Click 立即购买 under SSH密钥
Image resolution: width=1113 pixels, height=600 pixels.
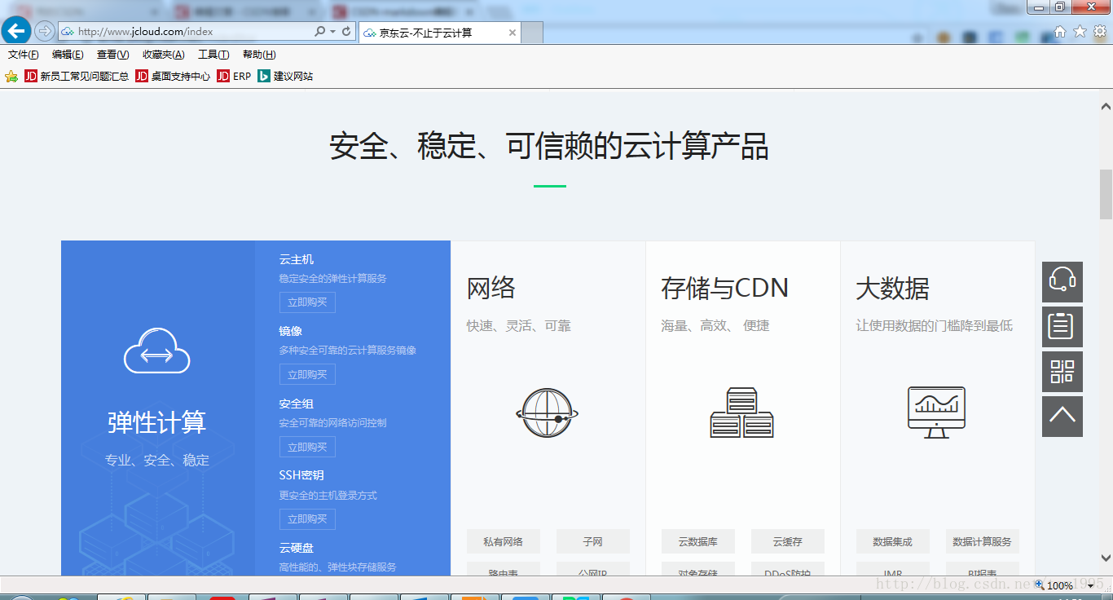[x=307, y=518]
